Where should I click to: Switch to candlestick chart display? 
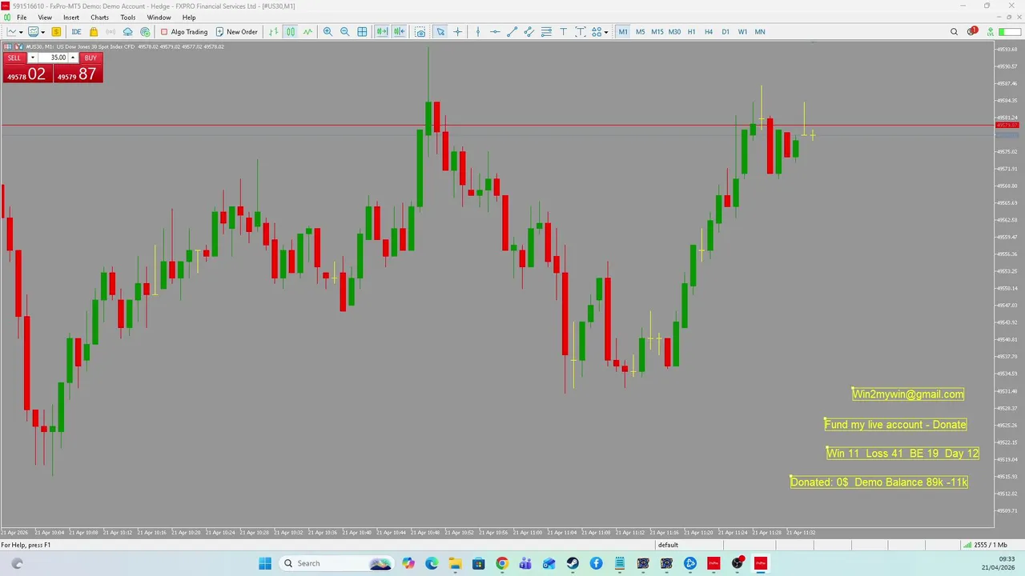point(290,32)
